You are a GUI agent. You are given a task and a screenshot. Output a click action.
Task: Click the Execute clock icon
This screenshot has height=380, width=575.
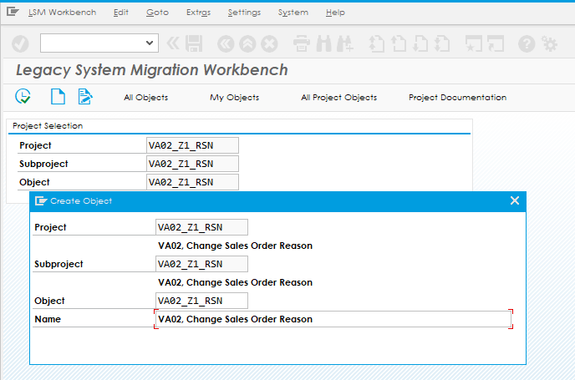23,97
